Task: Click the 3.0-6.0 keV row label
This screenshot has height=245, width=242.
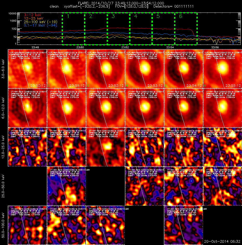Action: point(3,69)
